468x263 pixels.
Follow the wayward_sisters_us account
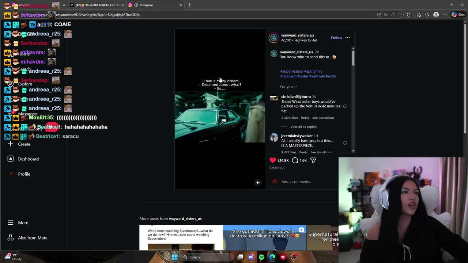tap(336, 38)
